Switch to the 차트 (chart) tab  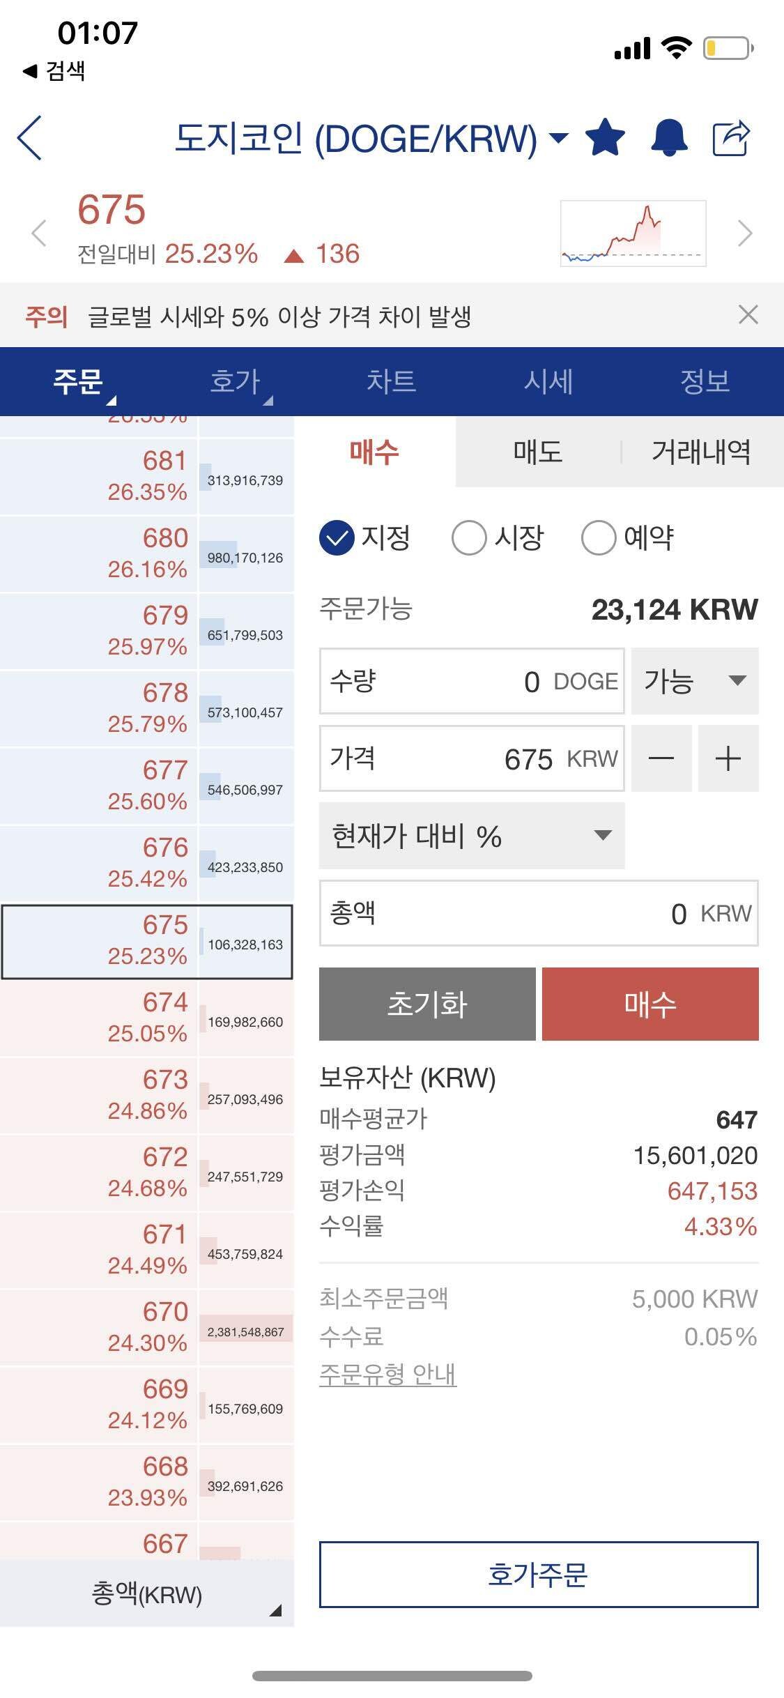pyautogui.click(x=391, y=382)
